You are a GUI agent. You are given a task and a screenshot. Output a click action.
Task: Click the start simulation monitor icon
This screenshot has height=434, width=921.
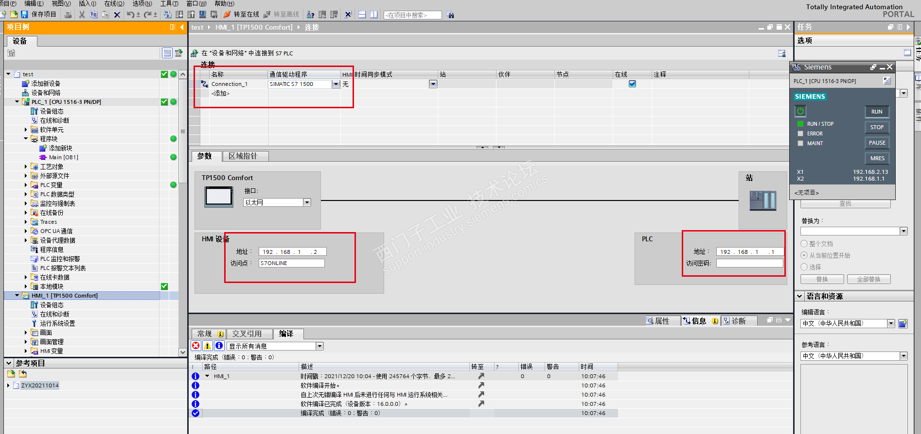203,15
